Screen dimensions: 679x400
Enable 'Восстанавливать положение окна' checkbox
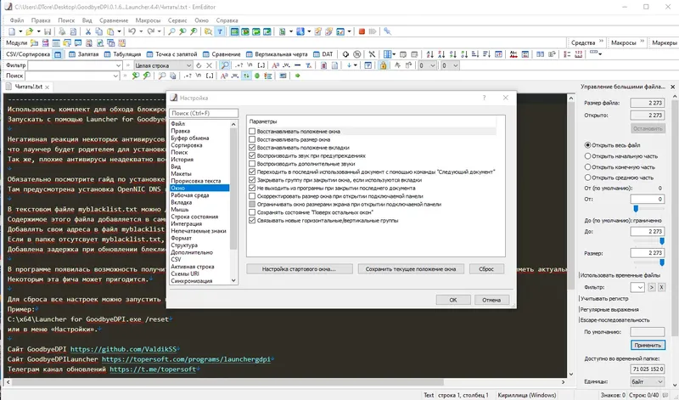point(252,132)
